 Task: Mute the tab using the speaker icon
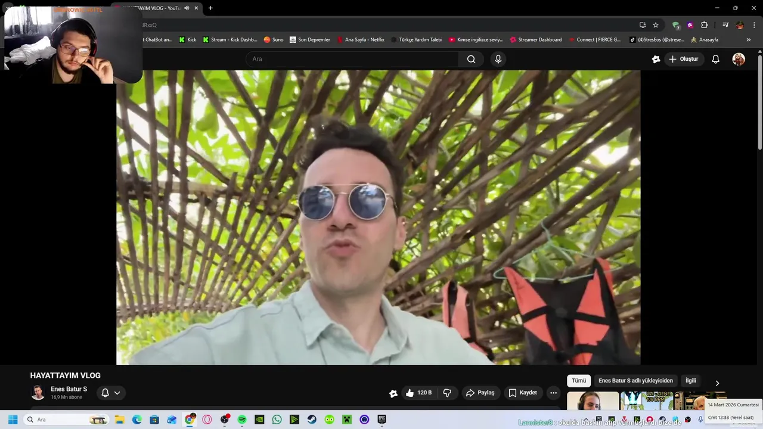(187, 8)
